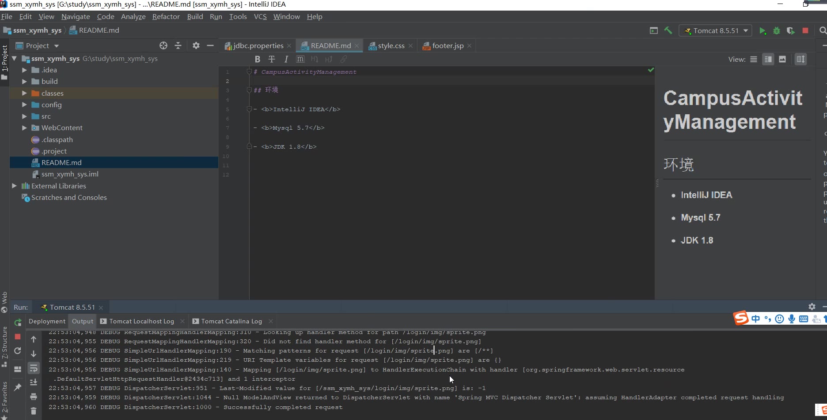Switch to preview-only Markdown view
Image resolution: width=827 pixels, height=420 pixels.
782,59
